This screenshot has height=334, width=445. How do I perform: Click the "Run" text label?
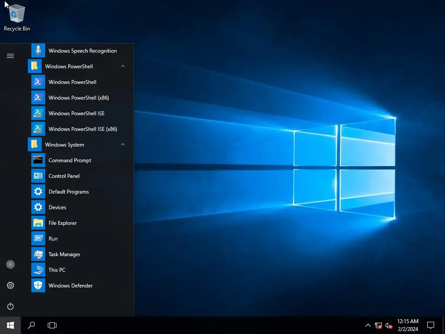pos(53,239)
